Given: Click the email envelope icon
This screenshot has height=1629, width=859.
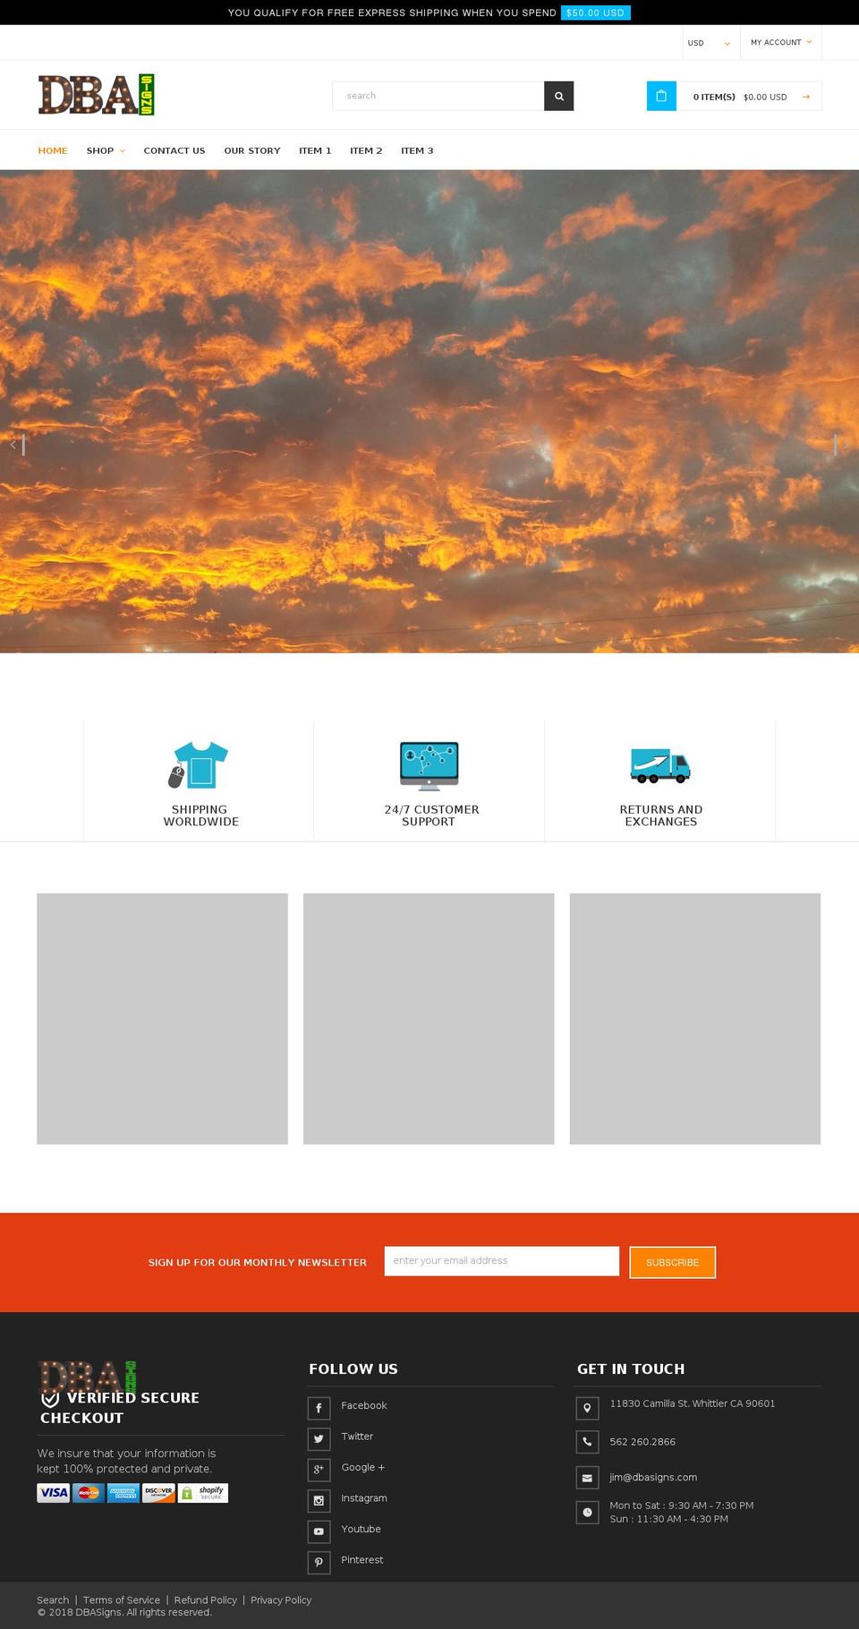Looking at the screenshot, I should [x=587, y=1478].
